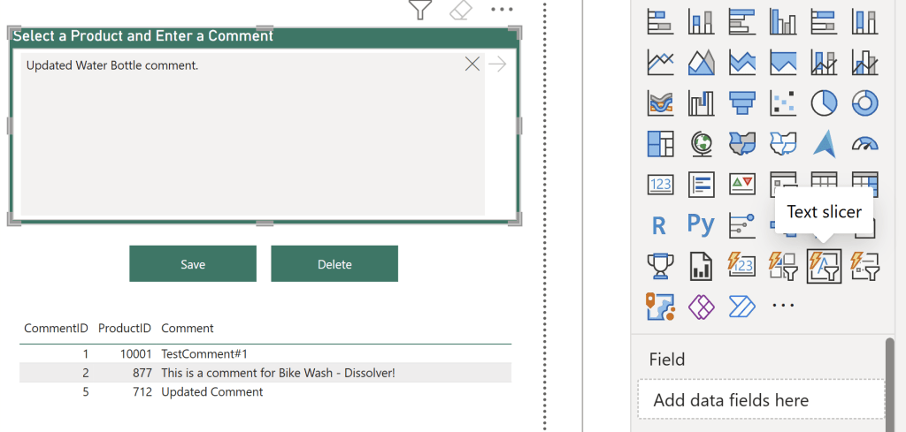Click the eraser clear selections icon

[460, 10]
